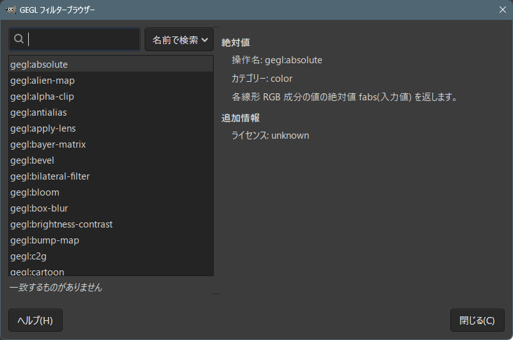Click the 閉じる(C) close button
The height and width of the screenshot is (340, 513).
click(477, 320)
